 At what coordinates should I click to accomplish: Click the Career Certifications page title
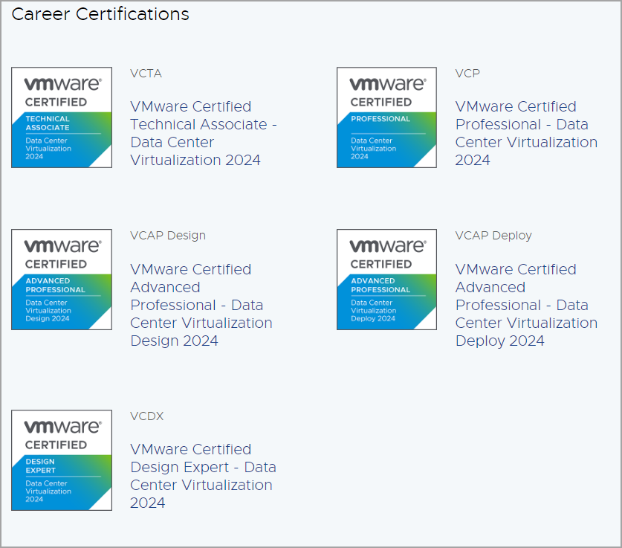100,14
